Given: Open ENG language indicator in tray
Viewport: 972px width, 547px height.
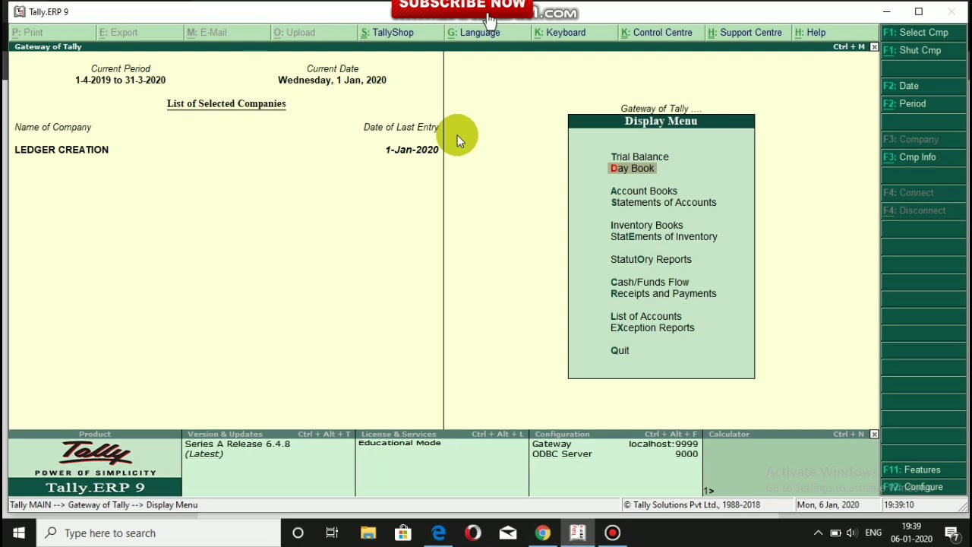Looking at the screenshot, I should (x=873, y=533).
